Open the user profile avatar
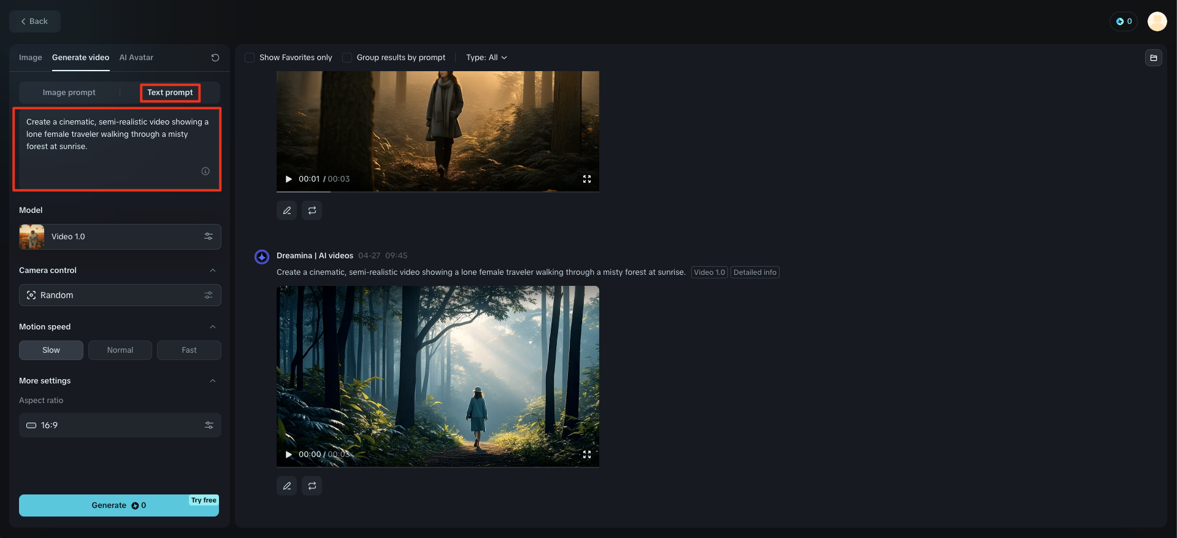Screen dimensions: 1177x538 pyautogui.click(x=1157, y=21)
